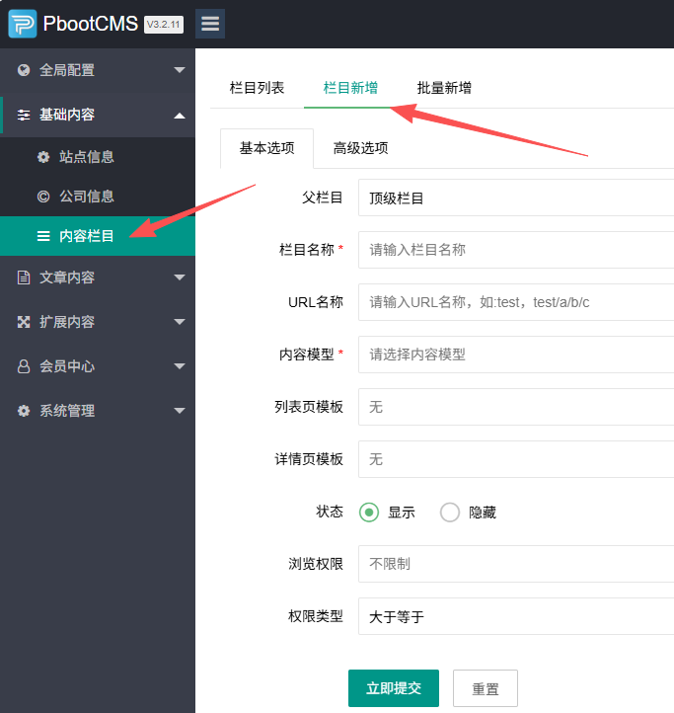
Task: Open the 父栏目 dropdown showing 顶级栏目
Action: pyautogui.click(x=516, y=198)
